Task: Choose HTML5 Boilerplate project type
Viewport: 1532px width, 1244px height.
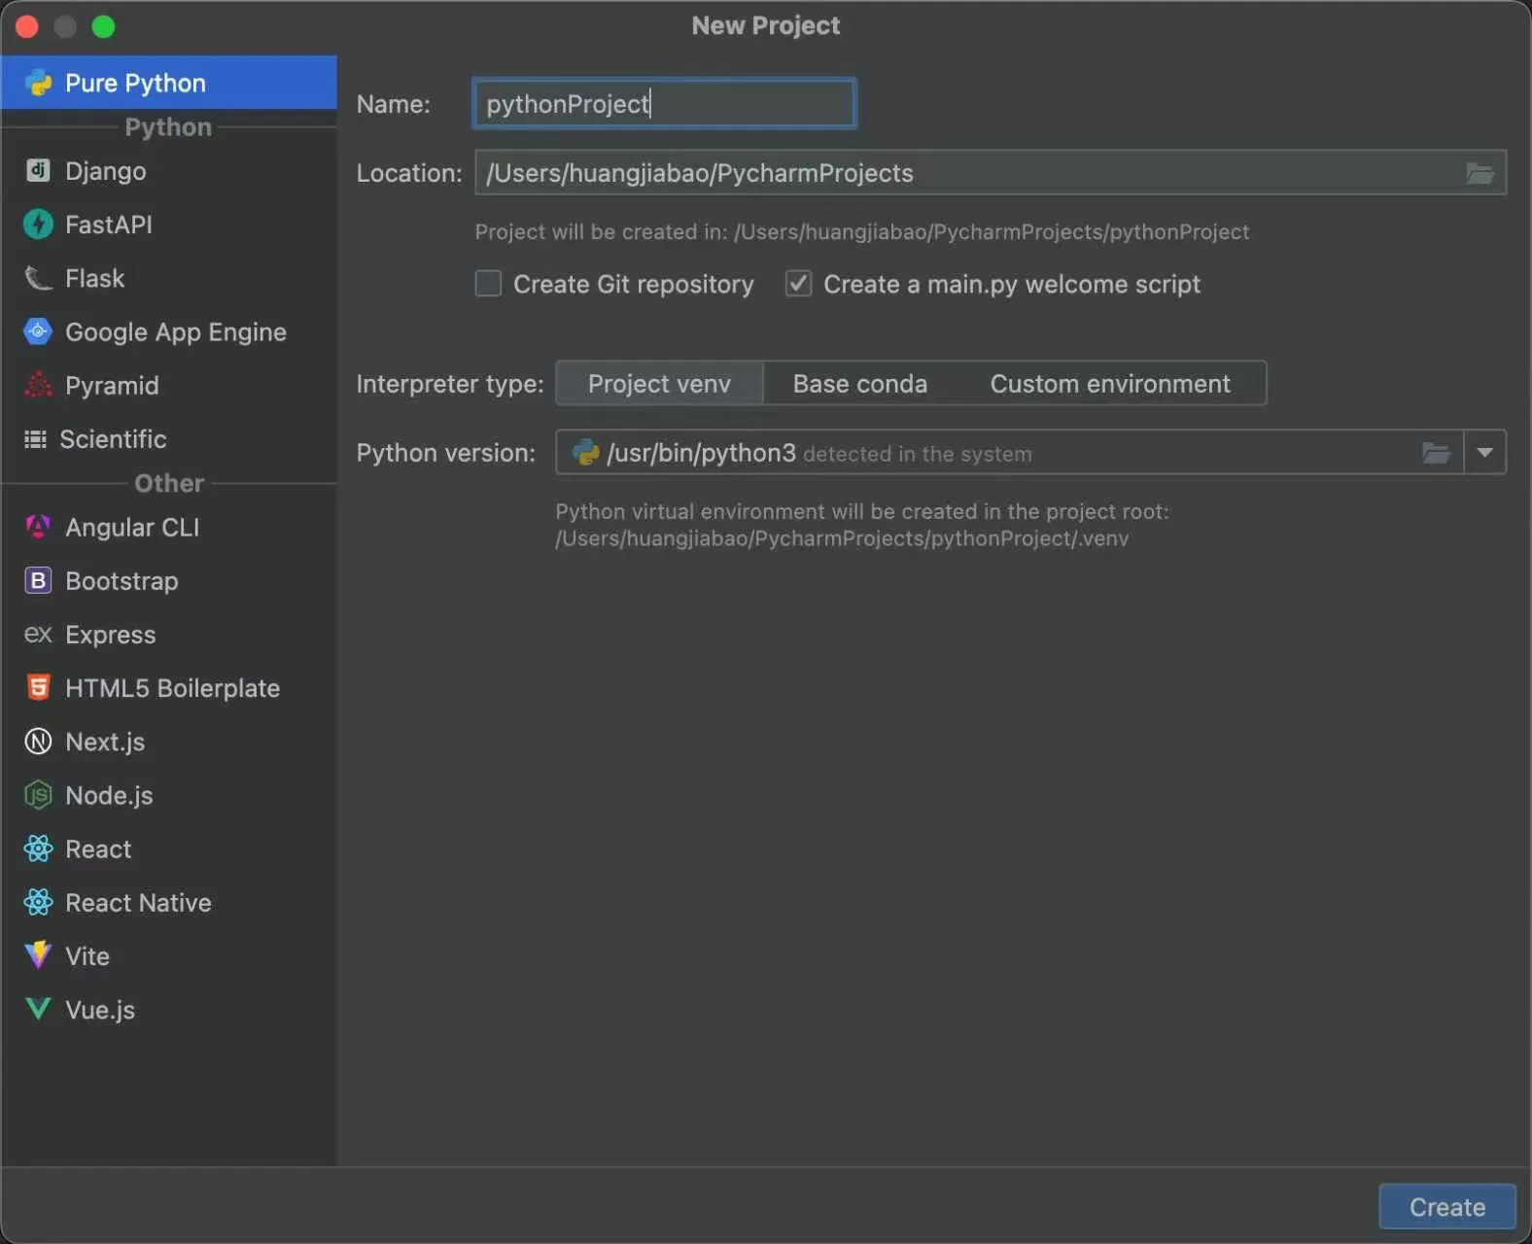Action: (x=169, y=687)
